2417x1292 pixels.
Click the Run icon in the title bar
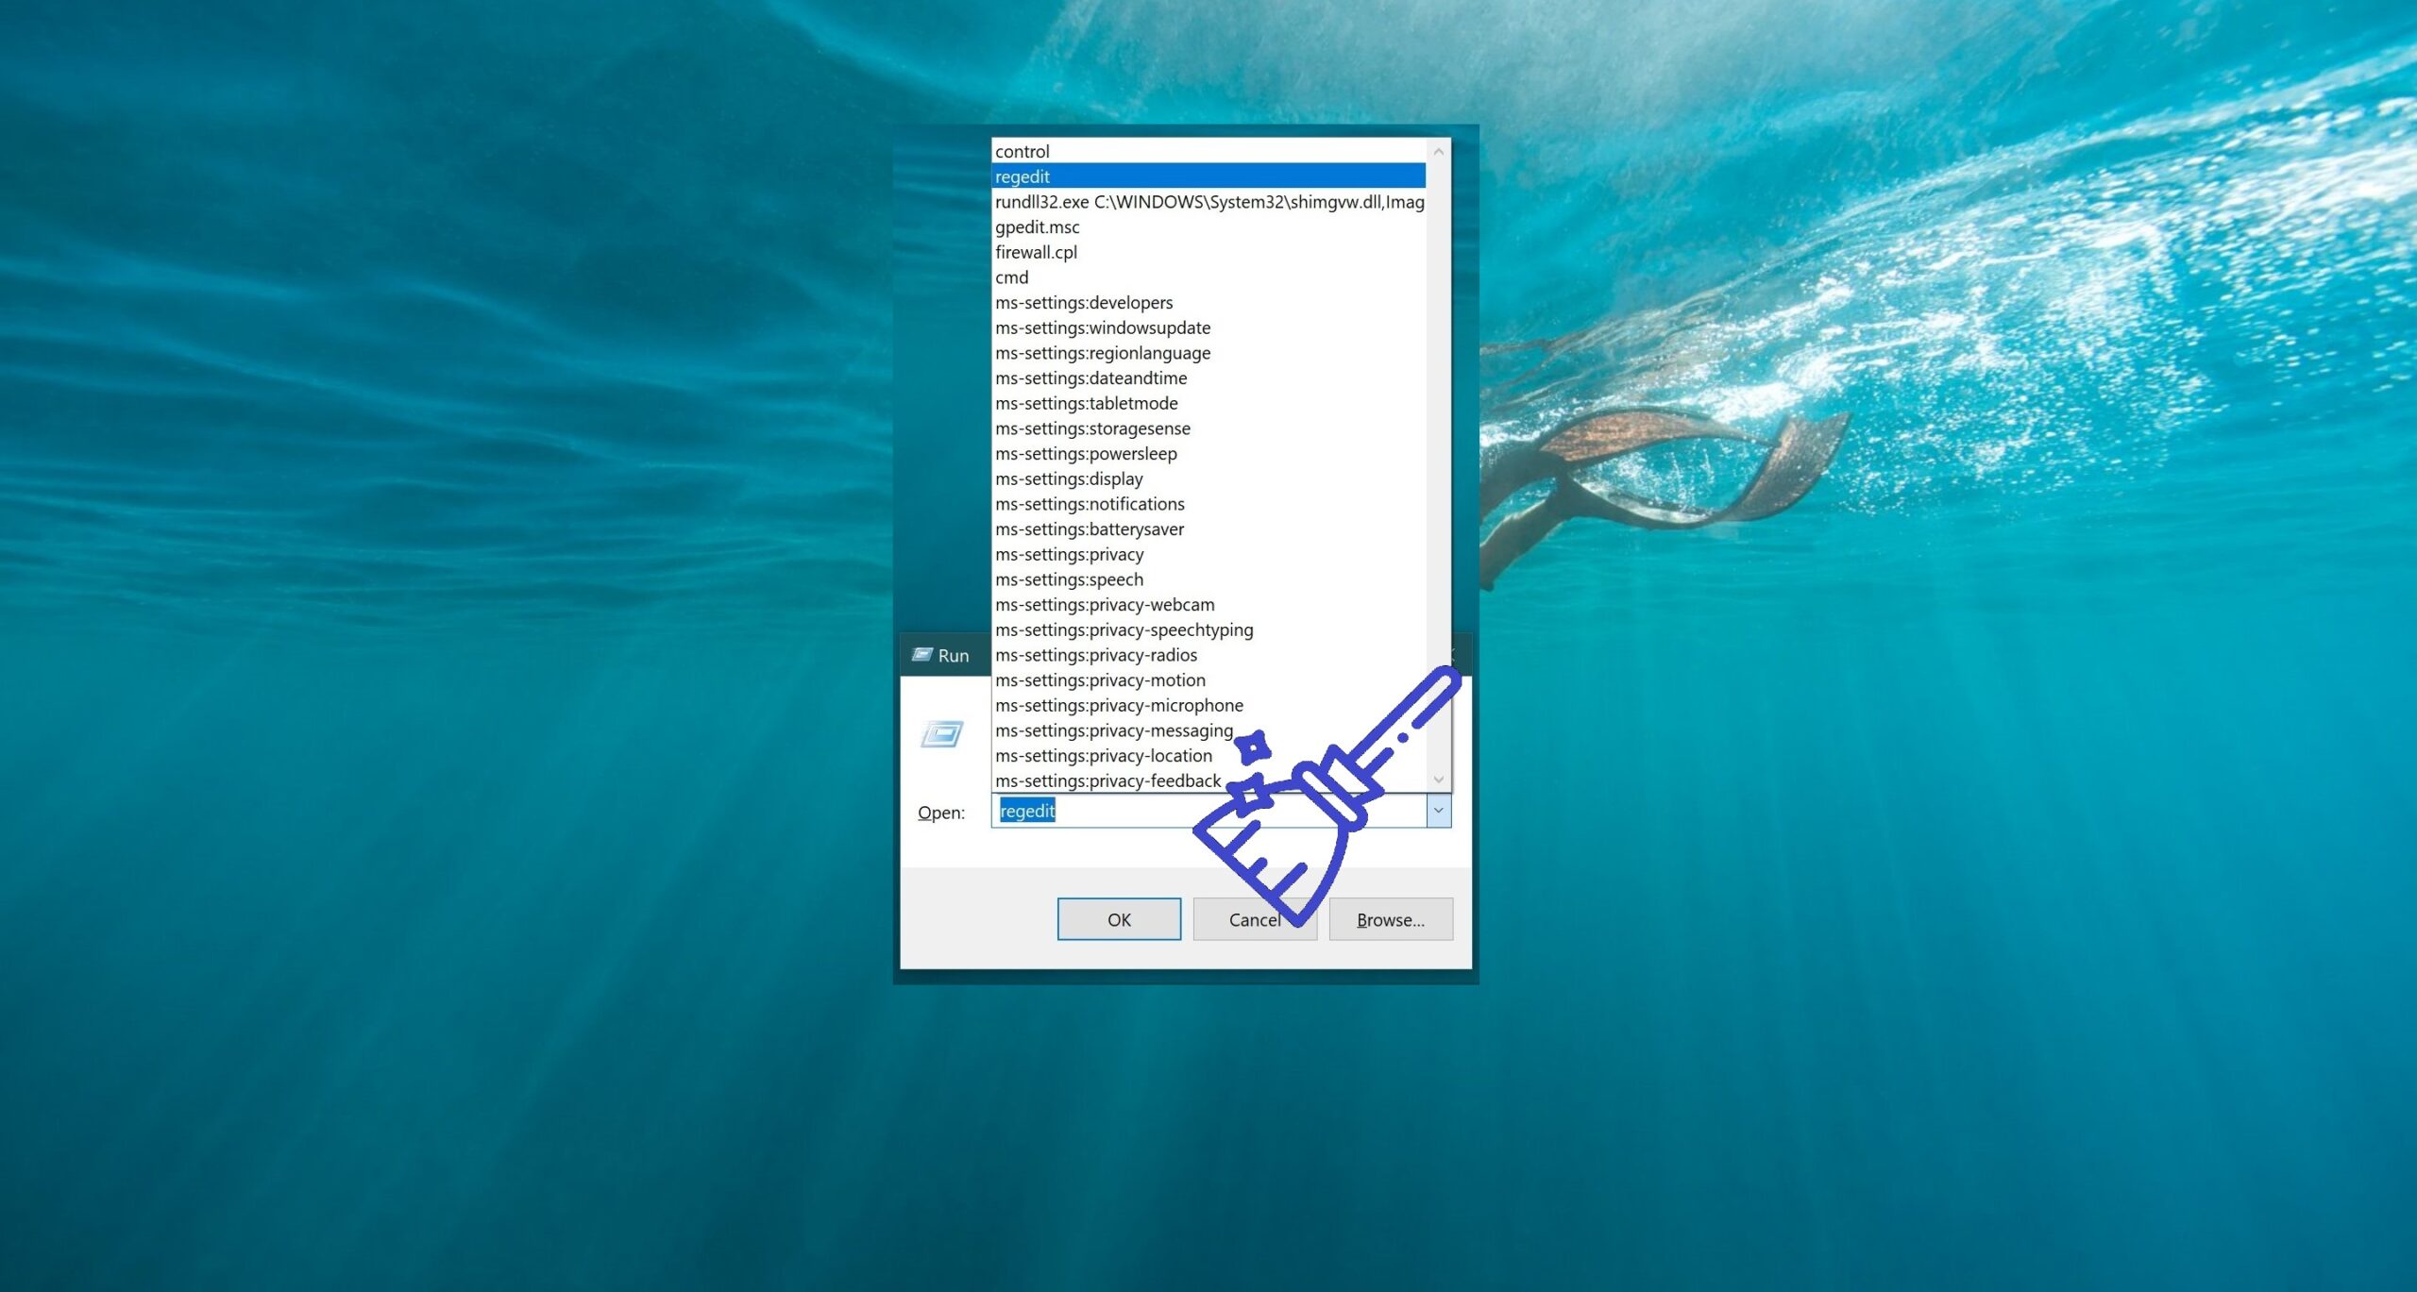pos(921,655)
